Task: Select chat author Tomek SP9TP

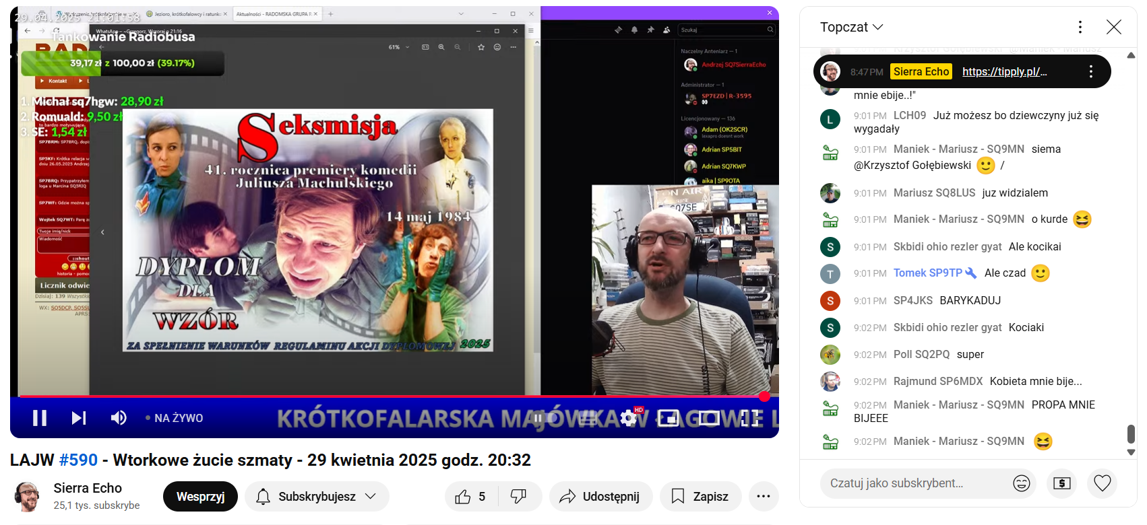Action: coord(927,273)
